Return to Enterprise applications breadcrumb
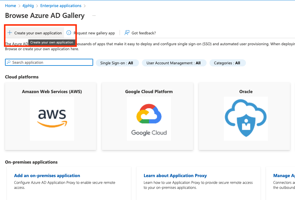This screenshot has width=295, height=200. tap(61, 6)
